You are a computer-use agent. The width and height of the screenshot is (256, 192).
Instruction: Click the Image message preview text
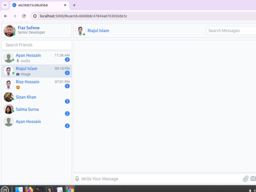click(26, 74)
